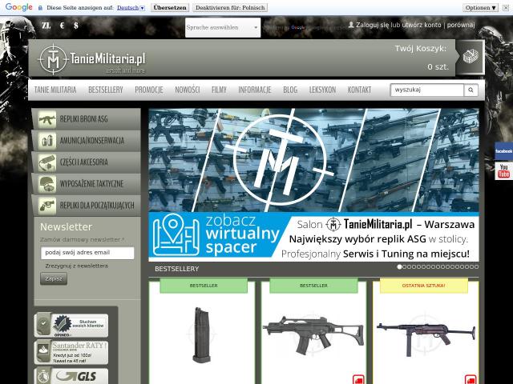Click the ammunition icon of Amunicja/Konserwacja
513x384 pixels.
point(47,141)
